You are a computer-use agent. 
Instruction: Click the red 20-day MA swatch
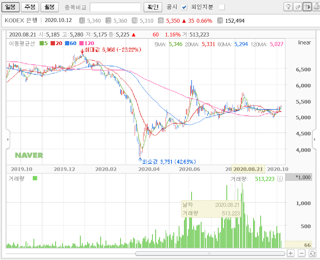53,43
